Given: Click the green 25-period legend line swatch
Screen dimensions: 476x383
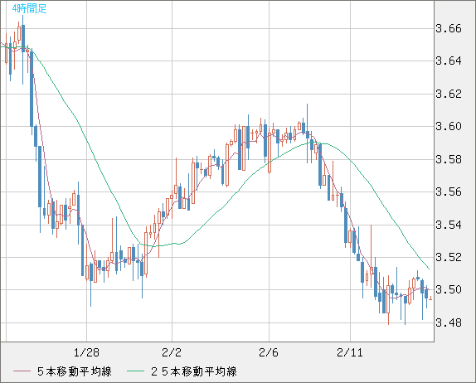Looking at the screenshot, I should 135,371.
